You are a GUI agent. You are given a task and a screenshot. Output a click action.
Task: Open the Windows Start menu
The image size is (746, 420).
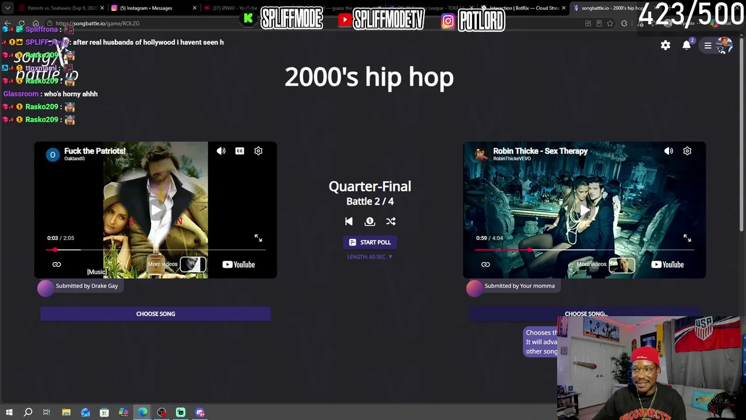pyautogui.click(x=9, y=413)
